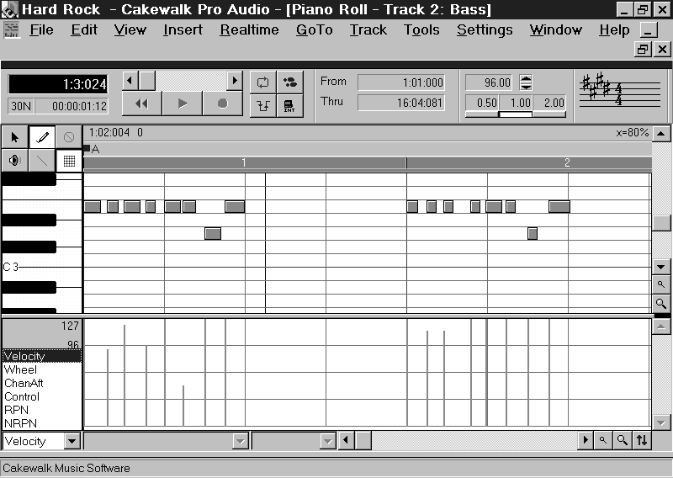Click the Play transport button
Screen dimensions: 673x478
tap(182, 104)
